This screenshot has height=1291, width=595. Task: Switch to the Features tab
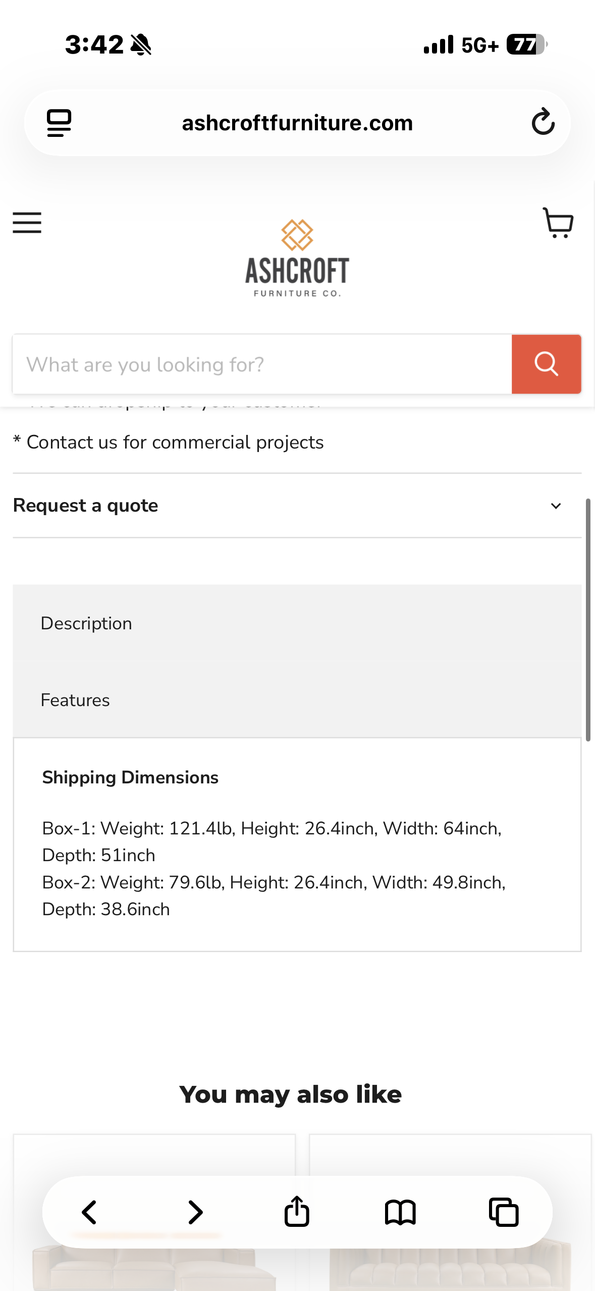tap(75, 700)
